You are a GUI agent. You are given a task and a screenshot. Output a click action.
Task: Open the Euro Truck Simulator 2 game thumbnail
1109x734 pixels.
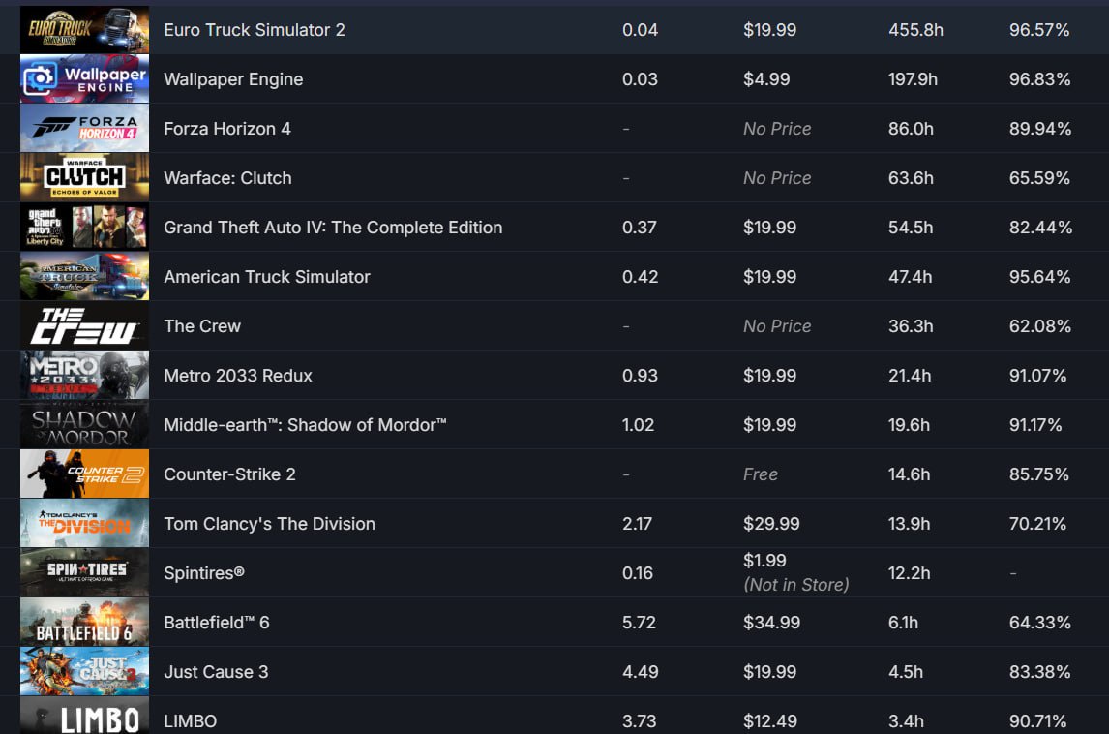pyautogui.click(x=84, y=30)
